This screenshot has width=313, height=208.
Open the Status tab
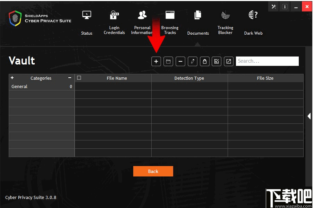[x=87, y=23]
